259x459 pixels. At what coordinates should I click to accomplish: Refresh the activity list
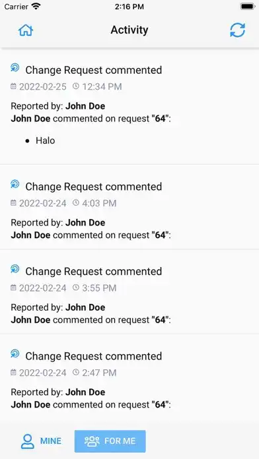[x=238, y=30]
